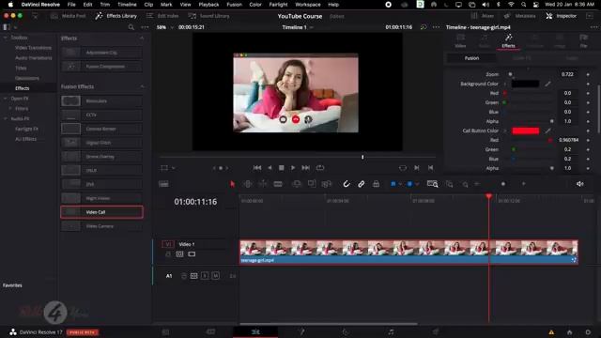Select the teenage-girl.mp4 clip on timeline
Image resolution: width=601 pixels, height=338 pixels.
click(409, 252)
